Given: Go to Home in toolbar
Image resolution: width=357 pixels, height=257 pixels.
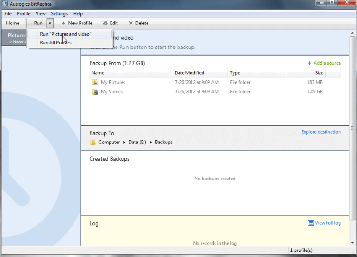Looking at the screenshot, I should (13, 23).
